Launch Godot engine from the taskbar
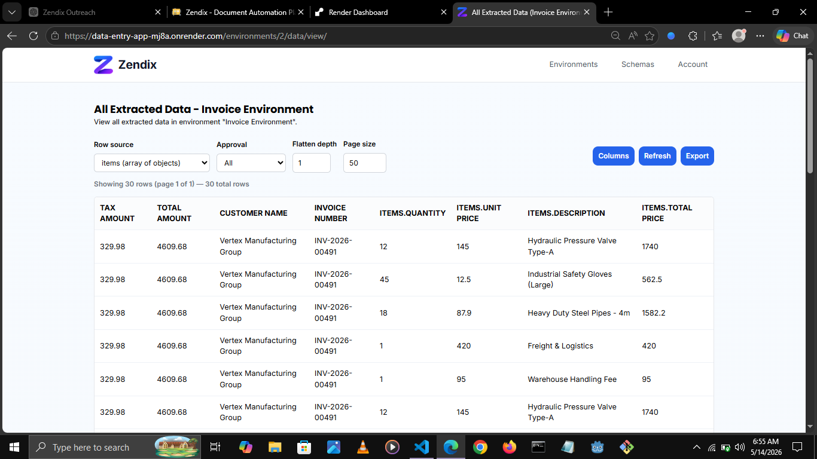Viewport: 817px width, 459px height. point(597,447)
